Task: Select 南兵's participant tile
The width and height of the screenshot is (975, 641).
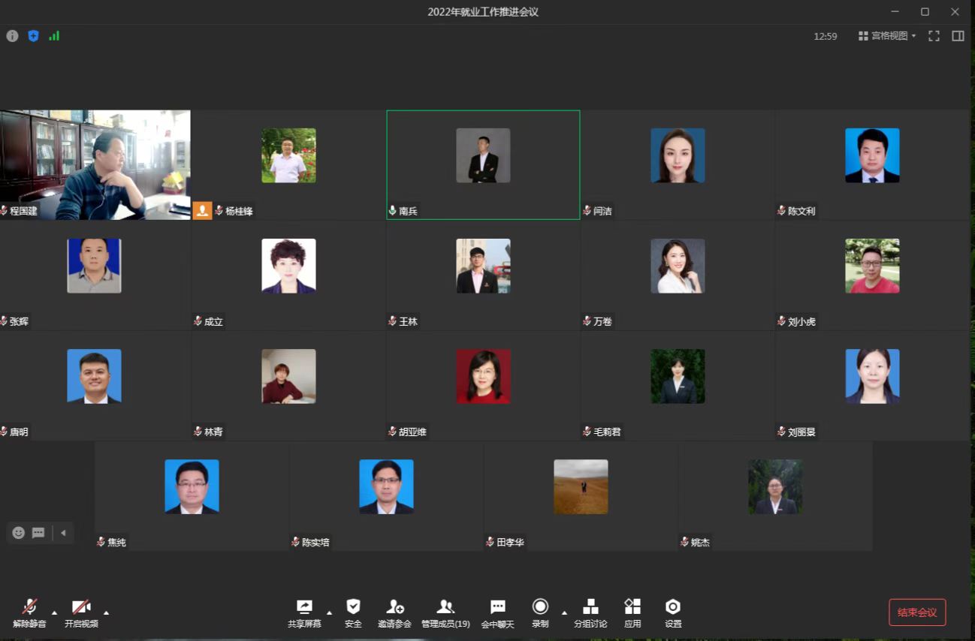Action: (483, 164)
